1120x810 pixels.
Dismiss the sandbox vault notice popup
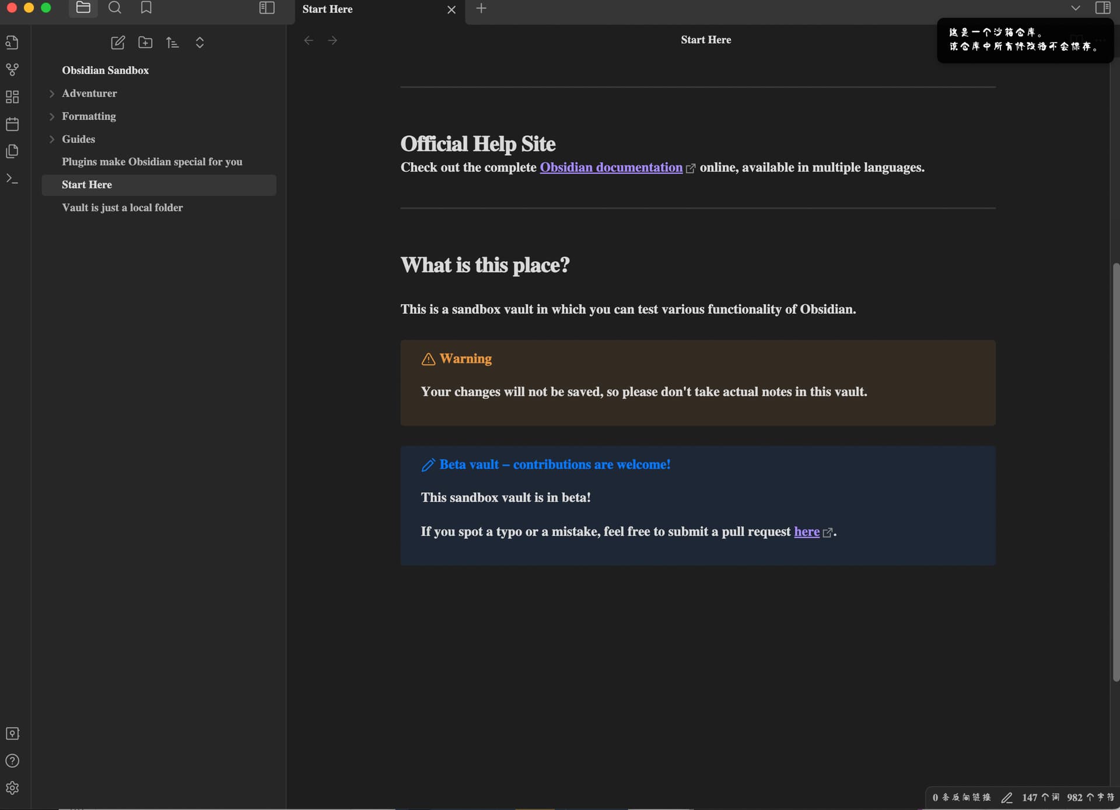click(x=1025, y=40)
